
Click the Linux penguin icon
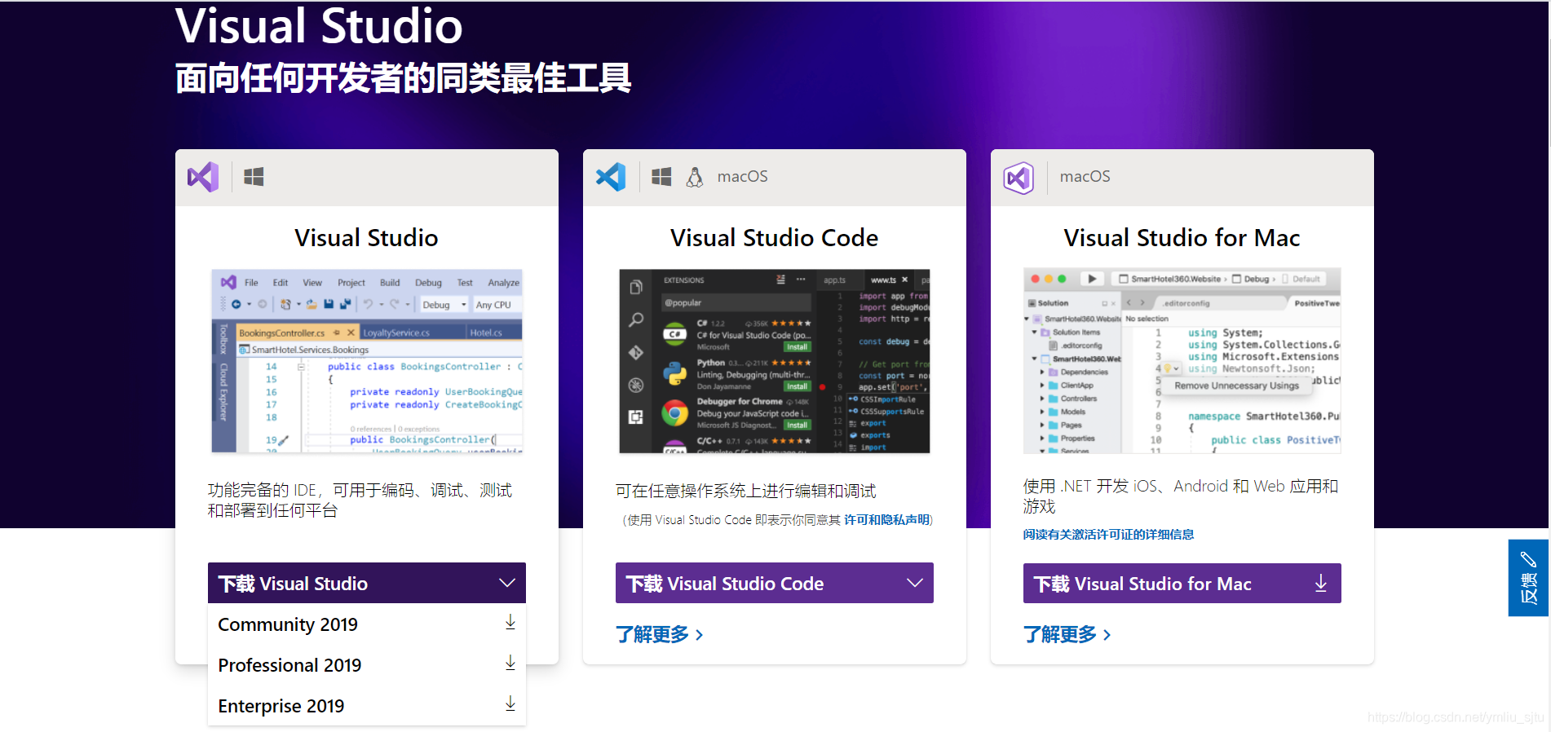695,177
